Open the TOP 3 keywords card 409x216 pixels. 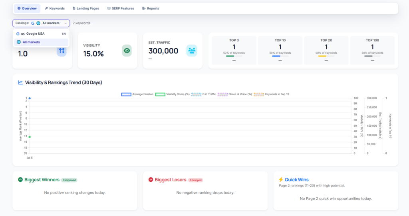234,51
